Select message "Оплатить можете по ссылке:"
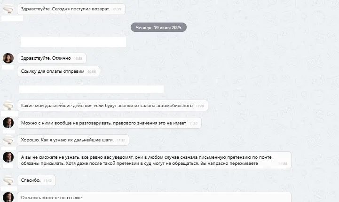 (154, 197)
